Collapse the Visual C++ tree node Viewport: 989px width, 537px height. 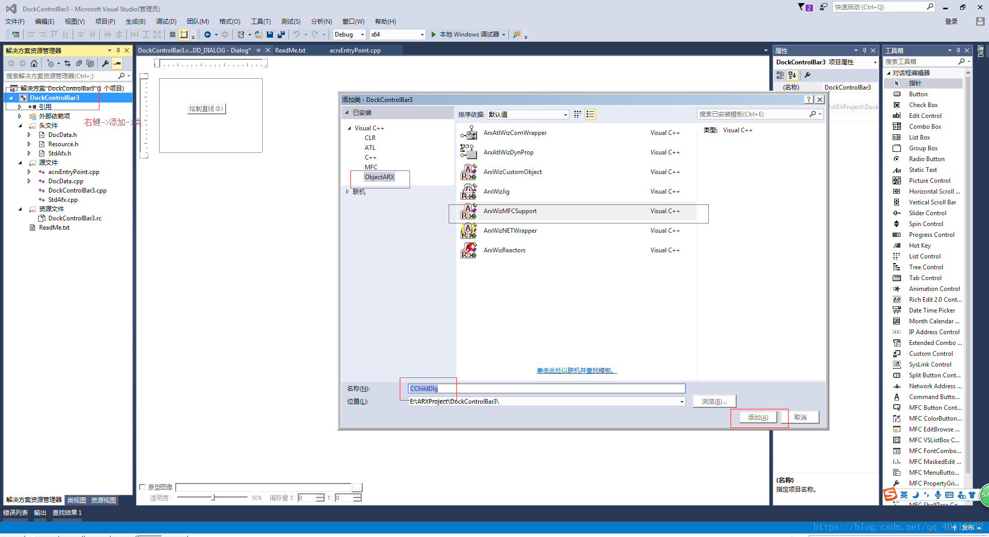[349, 128]
